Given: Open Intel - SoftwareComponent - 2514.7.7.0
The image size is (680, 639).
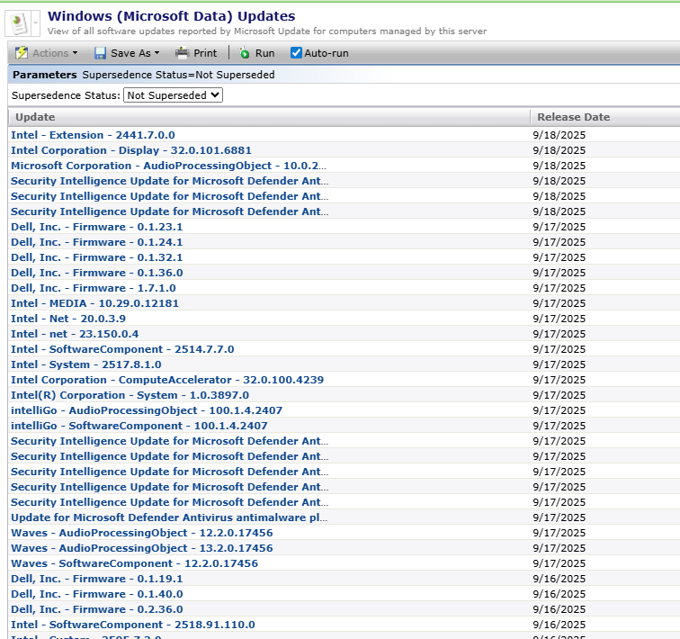Looking at the screenshot, I should click(x=122, y=349).
